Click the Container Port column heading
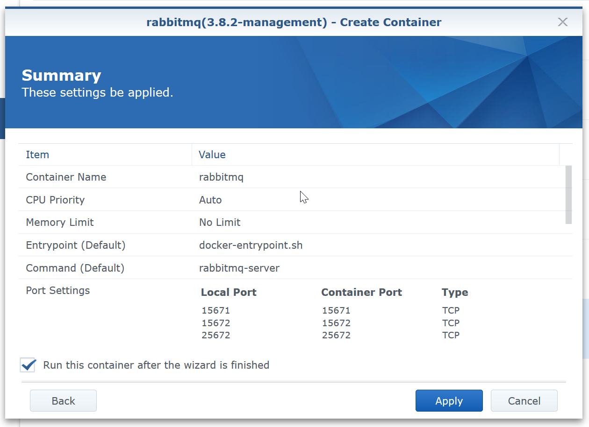The height and width of the screenshot is (427, 589). pos(361,293)
